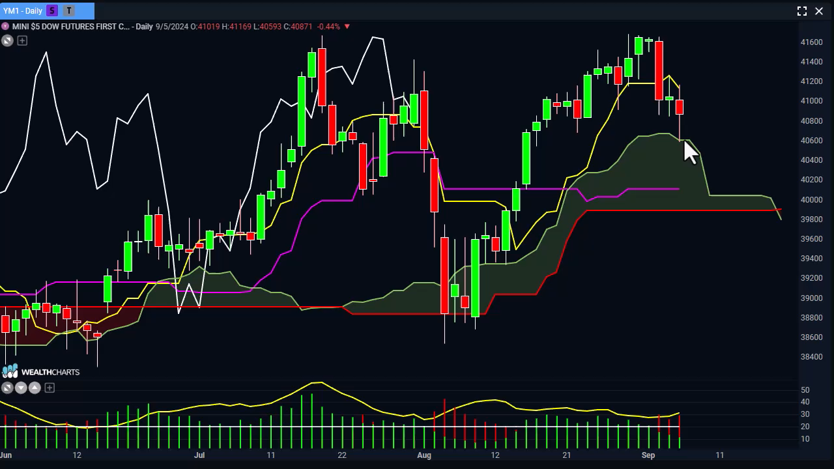Add indicator to the lower pane

click(50, 388)
